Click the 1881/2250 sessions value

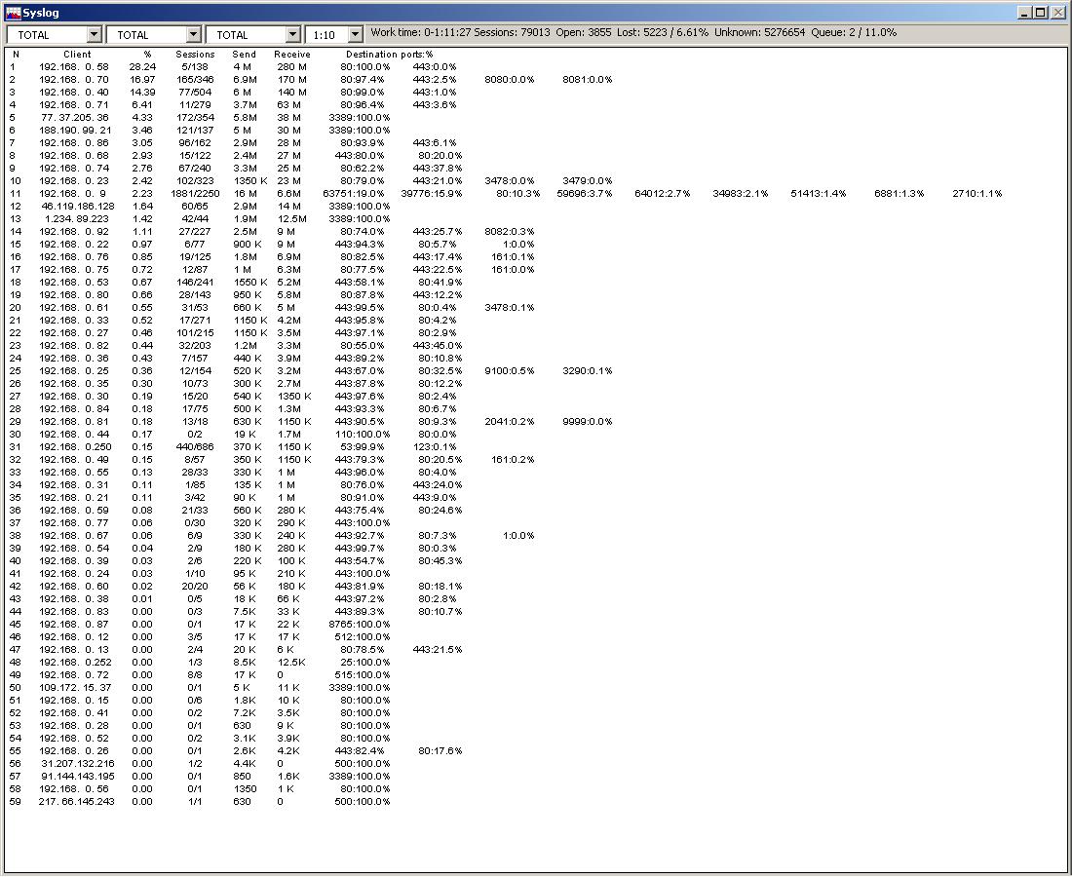click(x=196, y=194)
